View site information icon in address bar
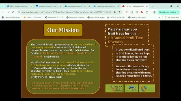The image size is (181, 101). (19, 12)
